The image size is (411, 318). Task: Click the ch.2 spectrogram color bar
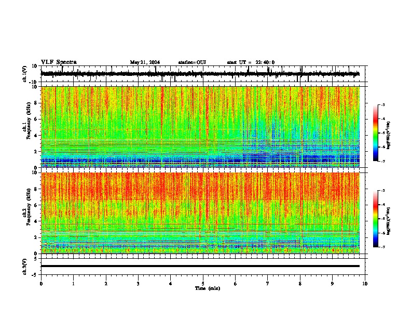[x=375, y=219]
